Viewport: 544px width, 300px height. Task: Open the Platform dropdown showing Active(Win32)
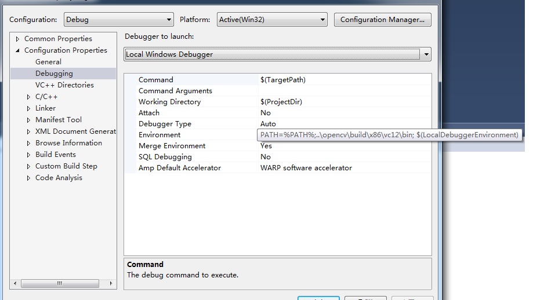[x=272, y=20]
